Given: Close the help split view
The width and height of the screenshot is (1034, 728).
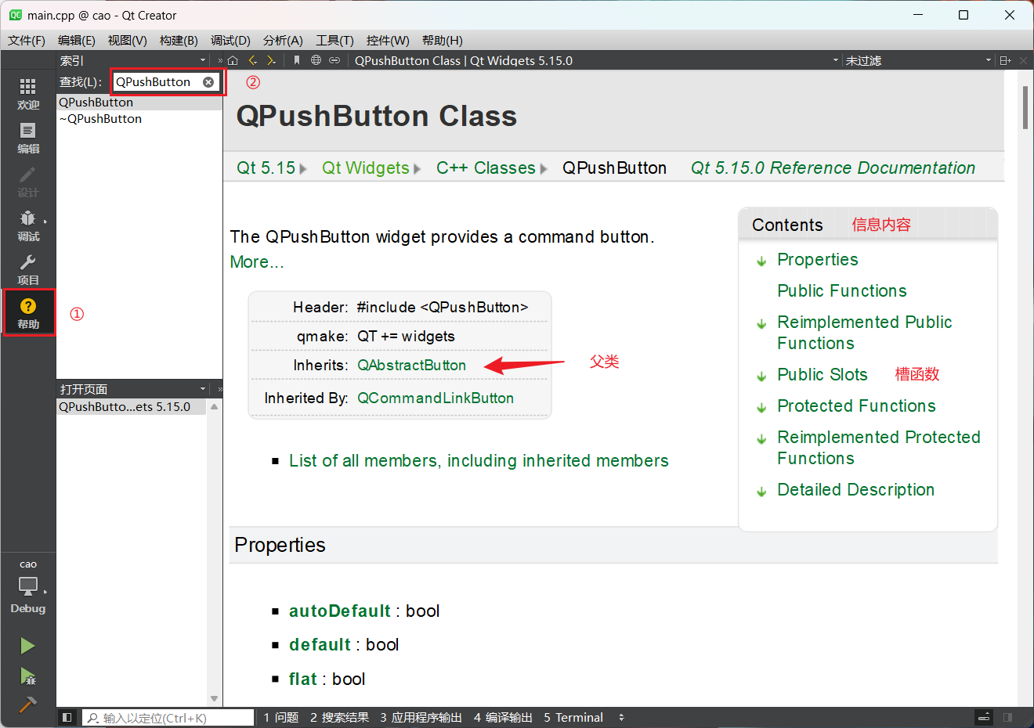Looking at the screenshot, I should point(1024,60).
